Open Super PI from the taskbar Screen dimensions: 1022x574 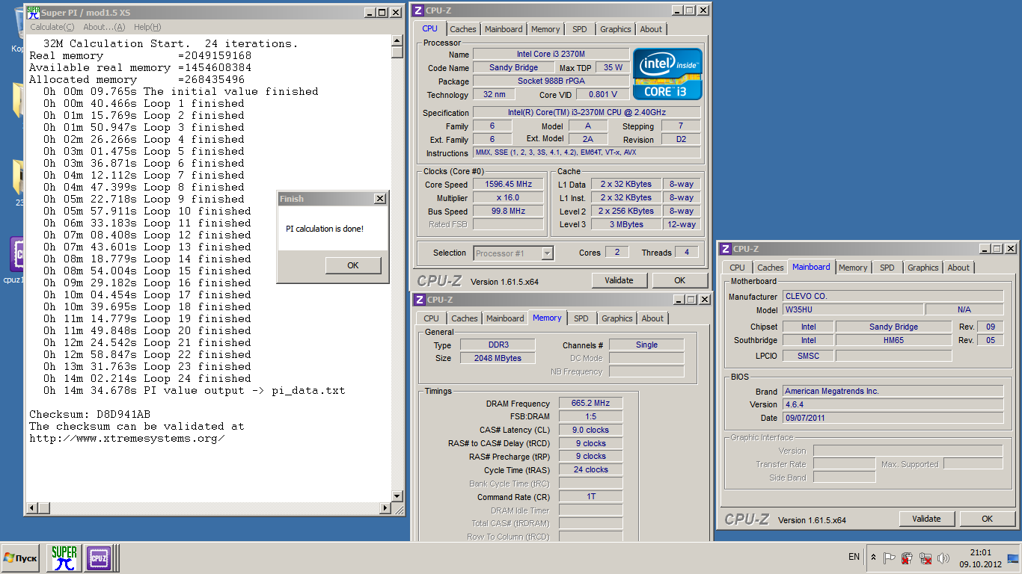click(x=64, y=558)
